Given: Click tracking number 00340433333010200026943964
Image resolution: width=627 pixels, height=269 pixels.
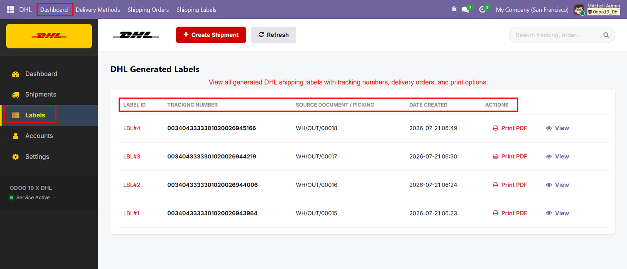Looking at the screenshot, I should tap(212, 213).
